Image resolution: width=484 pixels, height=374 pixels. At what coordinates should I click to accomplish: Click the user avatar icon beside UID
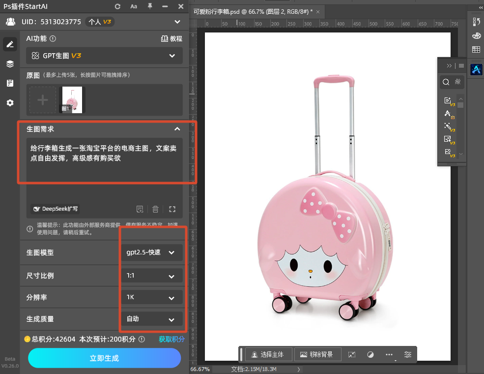coord(10,22)
